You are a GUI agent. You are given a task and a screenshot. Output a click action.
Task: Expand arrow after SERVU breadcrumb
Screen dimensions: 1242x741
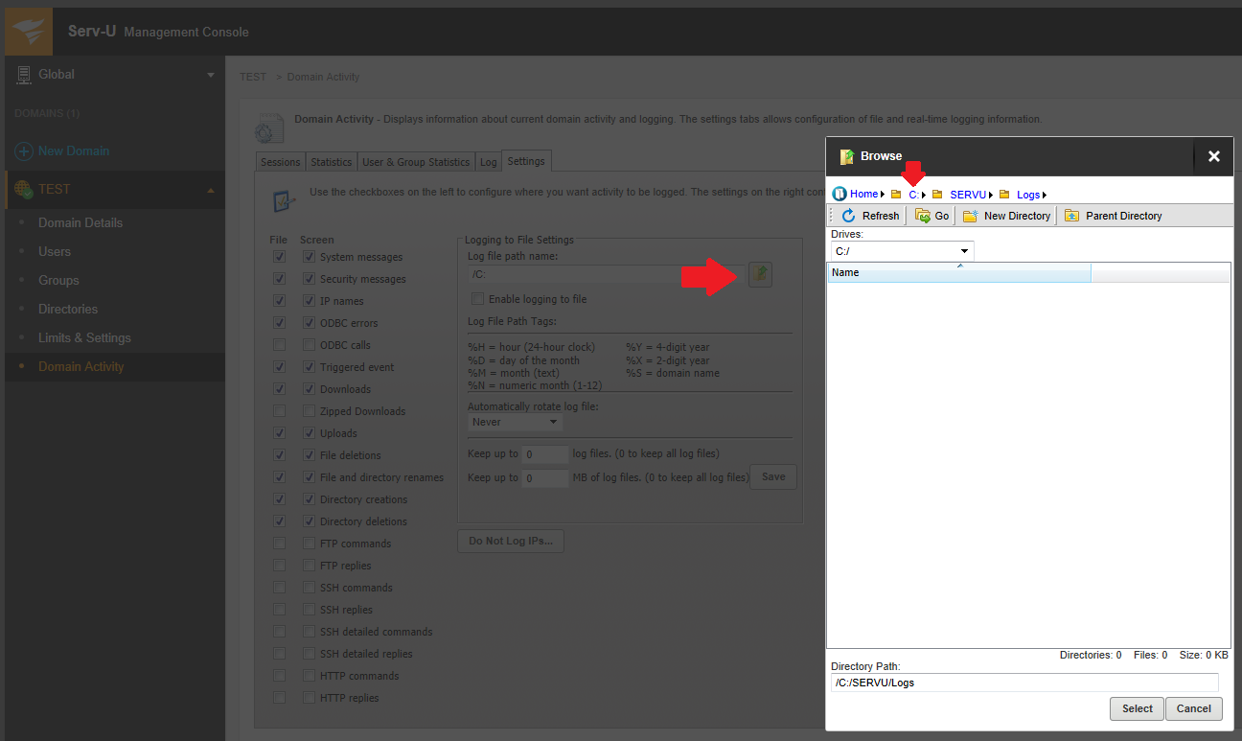(991, 195)
